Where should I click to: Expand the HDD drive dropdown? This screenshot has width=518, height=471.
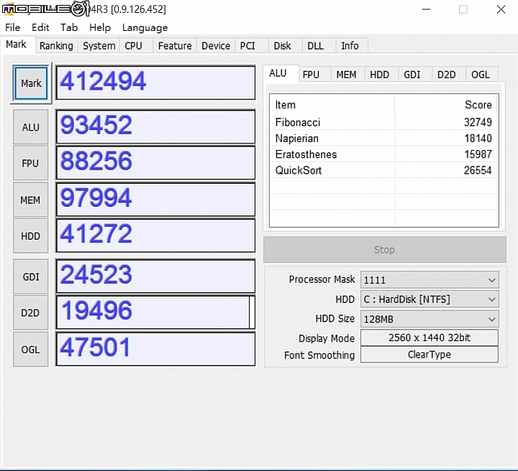pyautogui.click(x=430, y=299)
